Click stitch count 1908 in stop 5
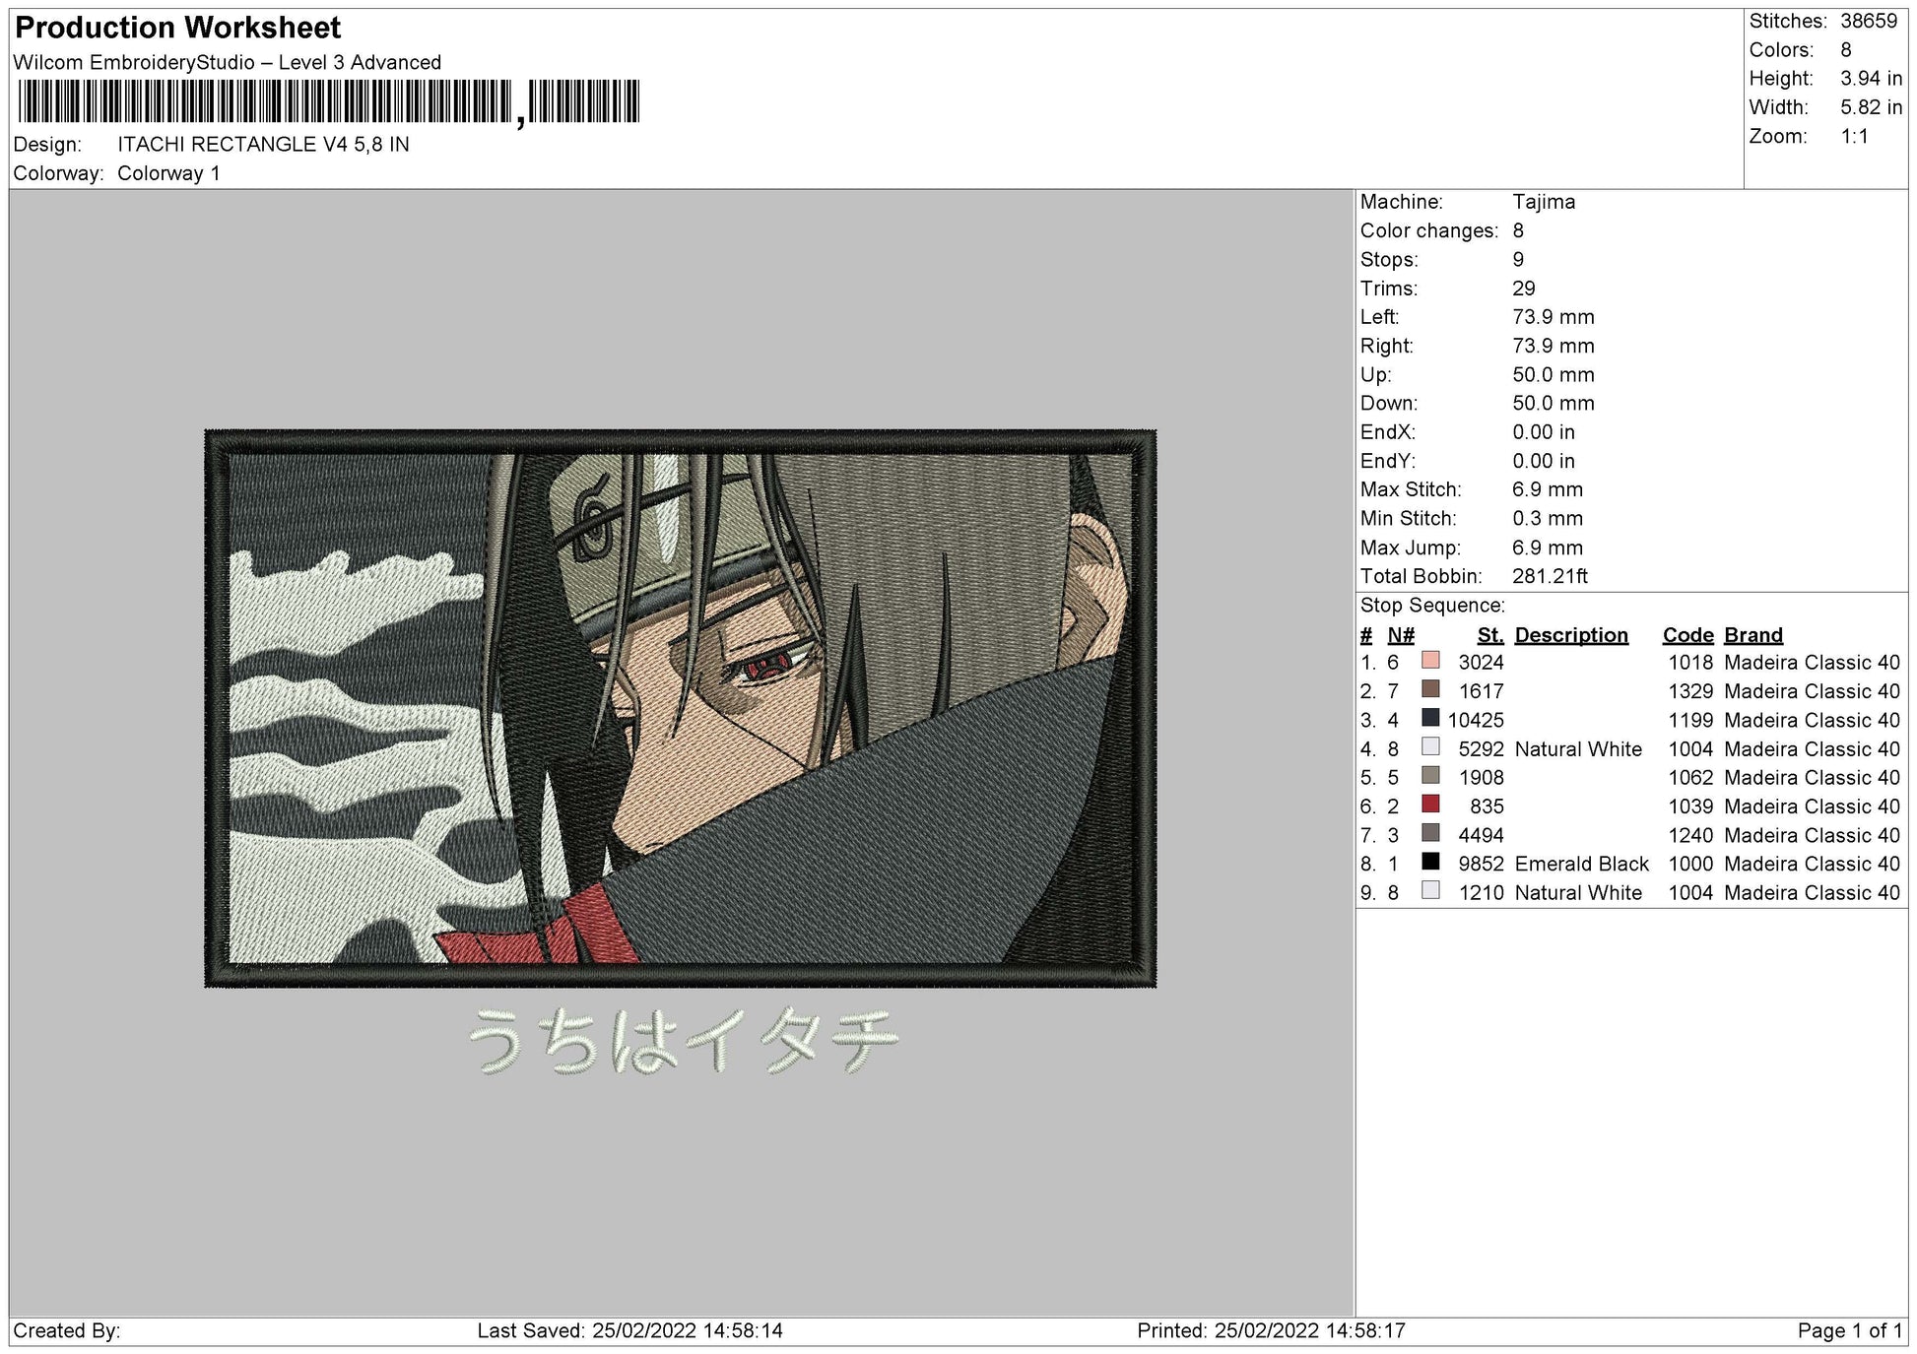The width and height of the screenshot is (1917, 1354). (x=1481, y=778)
